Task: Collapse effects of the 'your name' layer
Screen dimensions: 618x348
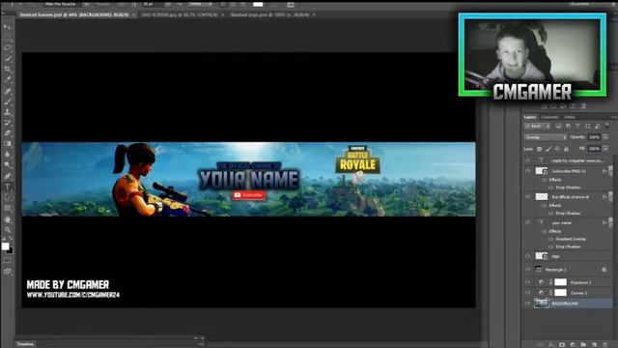Action: pos(610,222)
